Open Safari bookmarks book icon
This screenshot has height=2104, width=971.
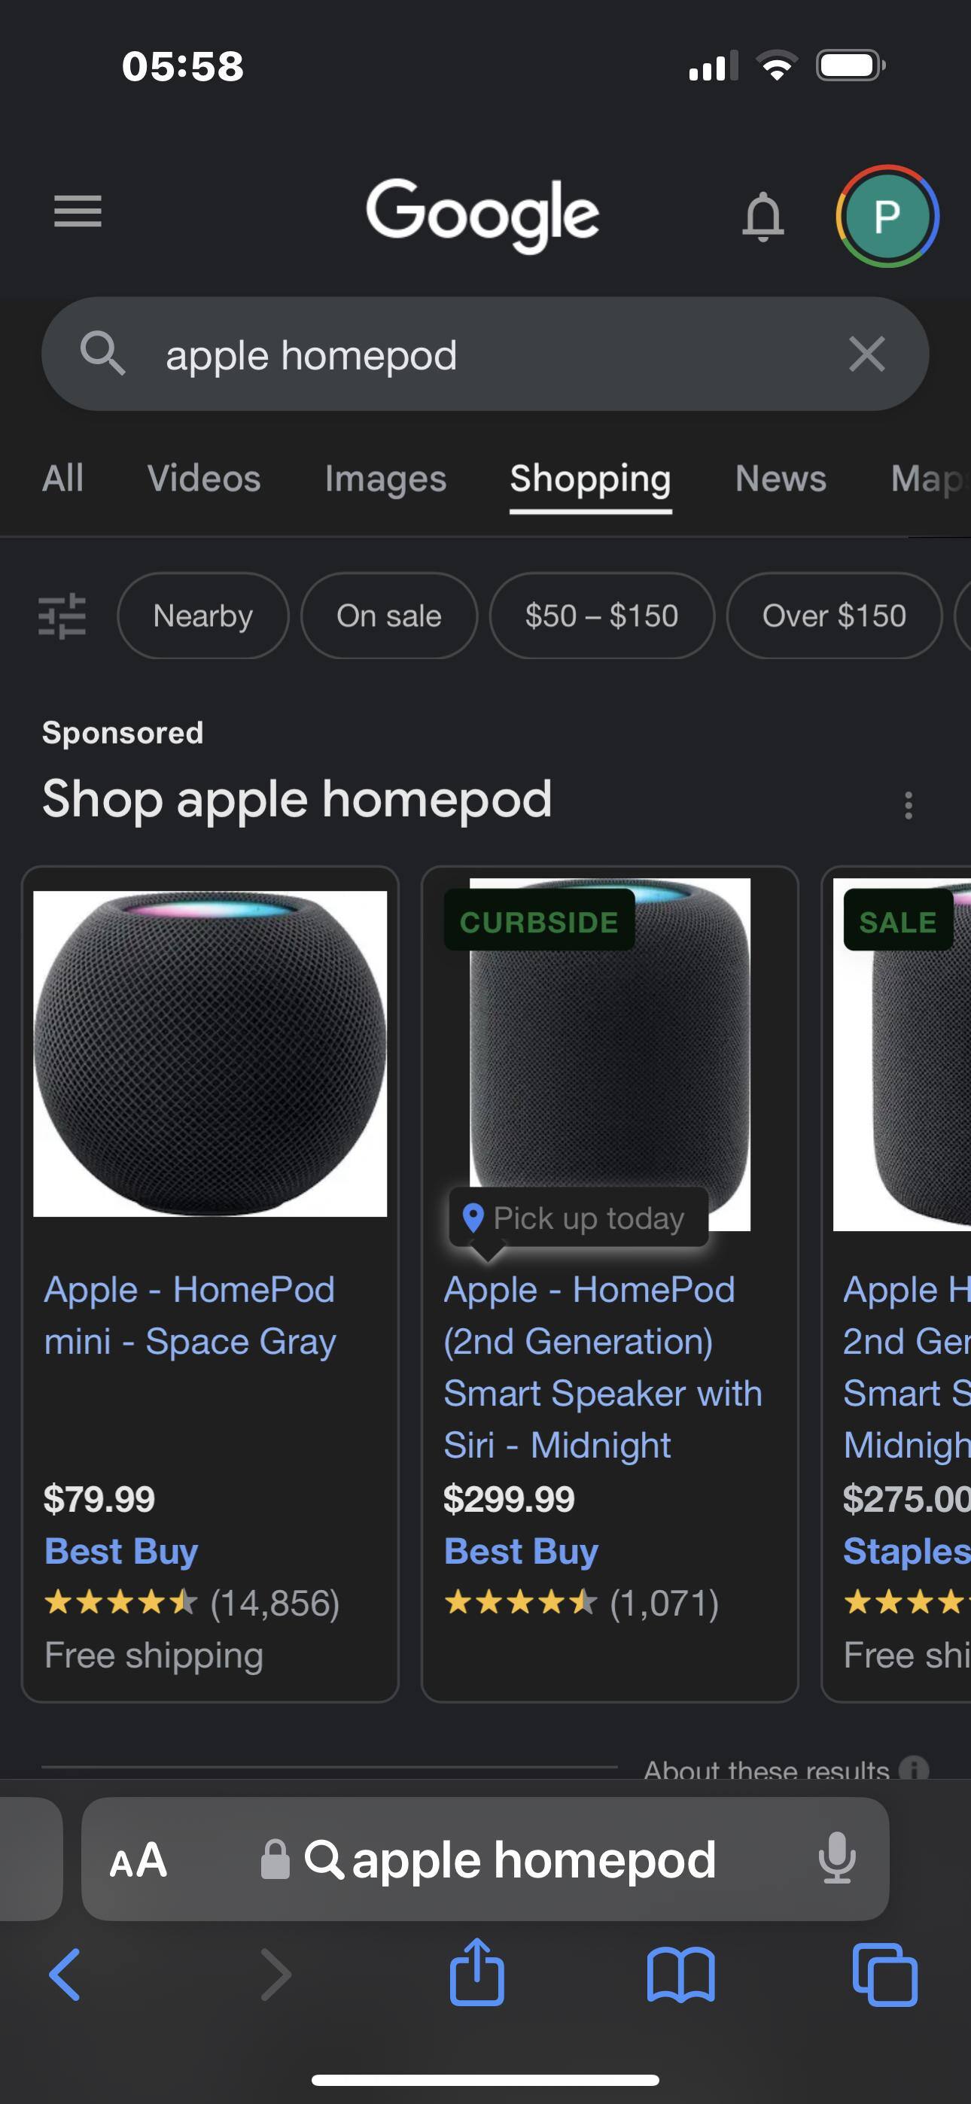pyautogui.click(x=681, y=1976)
